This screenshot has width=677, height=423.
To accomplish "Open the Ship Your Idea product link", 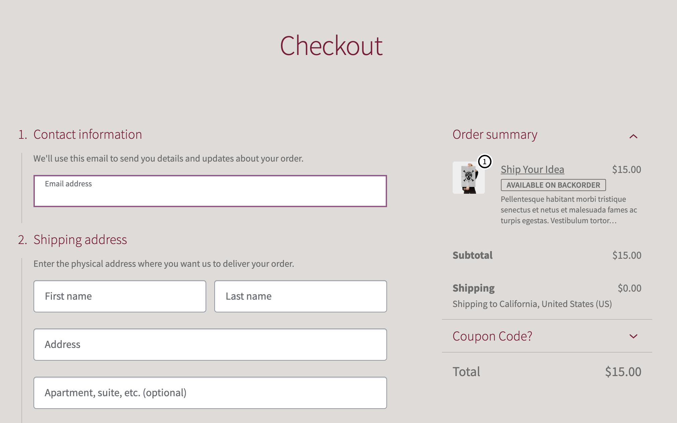I will (532, 170).
